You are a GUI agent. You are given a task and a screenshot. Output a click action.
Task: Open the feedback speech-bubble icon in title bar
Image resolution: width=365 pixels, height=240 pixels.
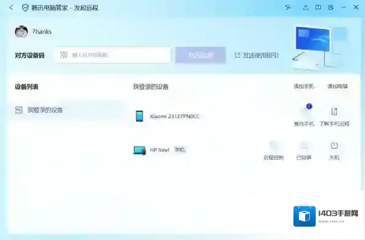318,7
